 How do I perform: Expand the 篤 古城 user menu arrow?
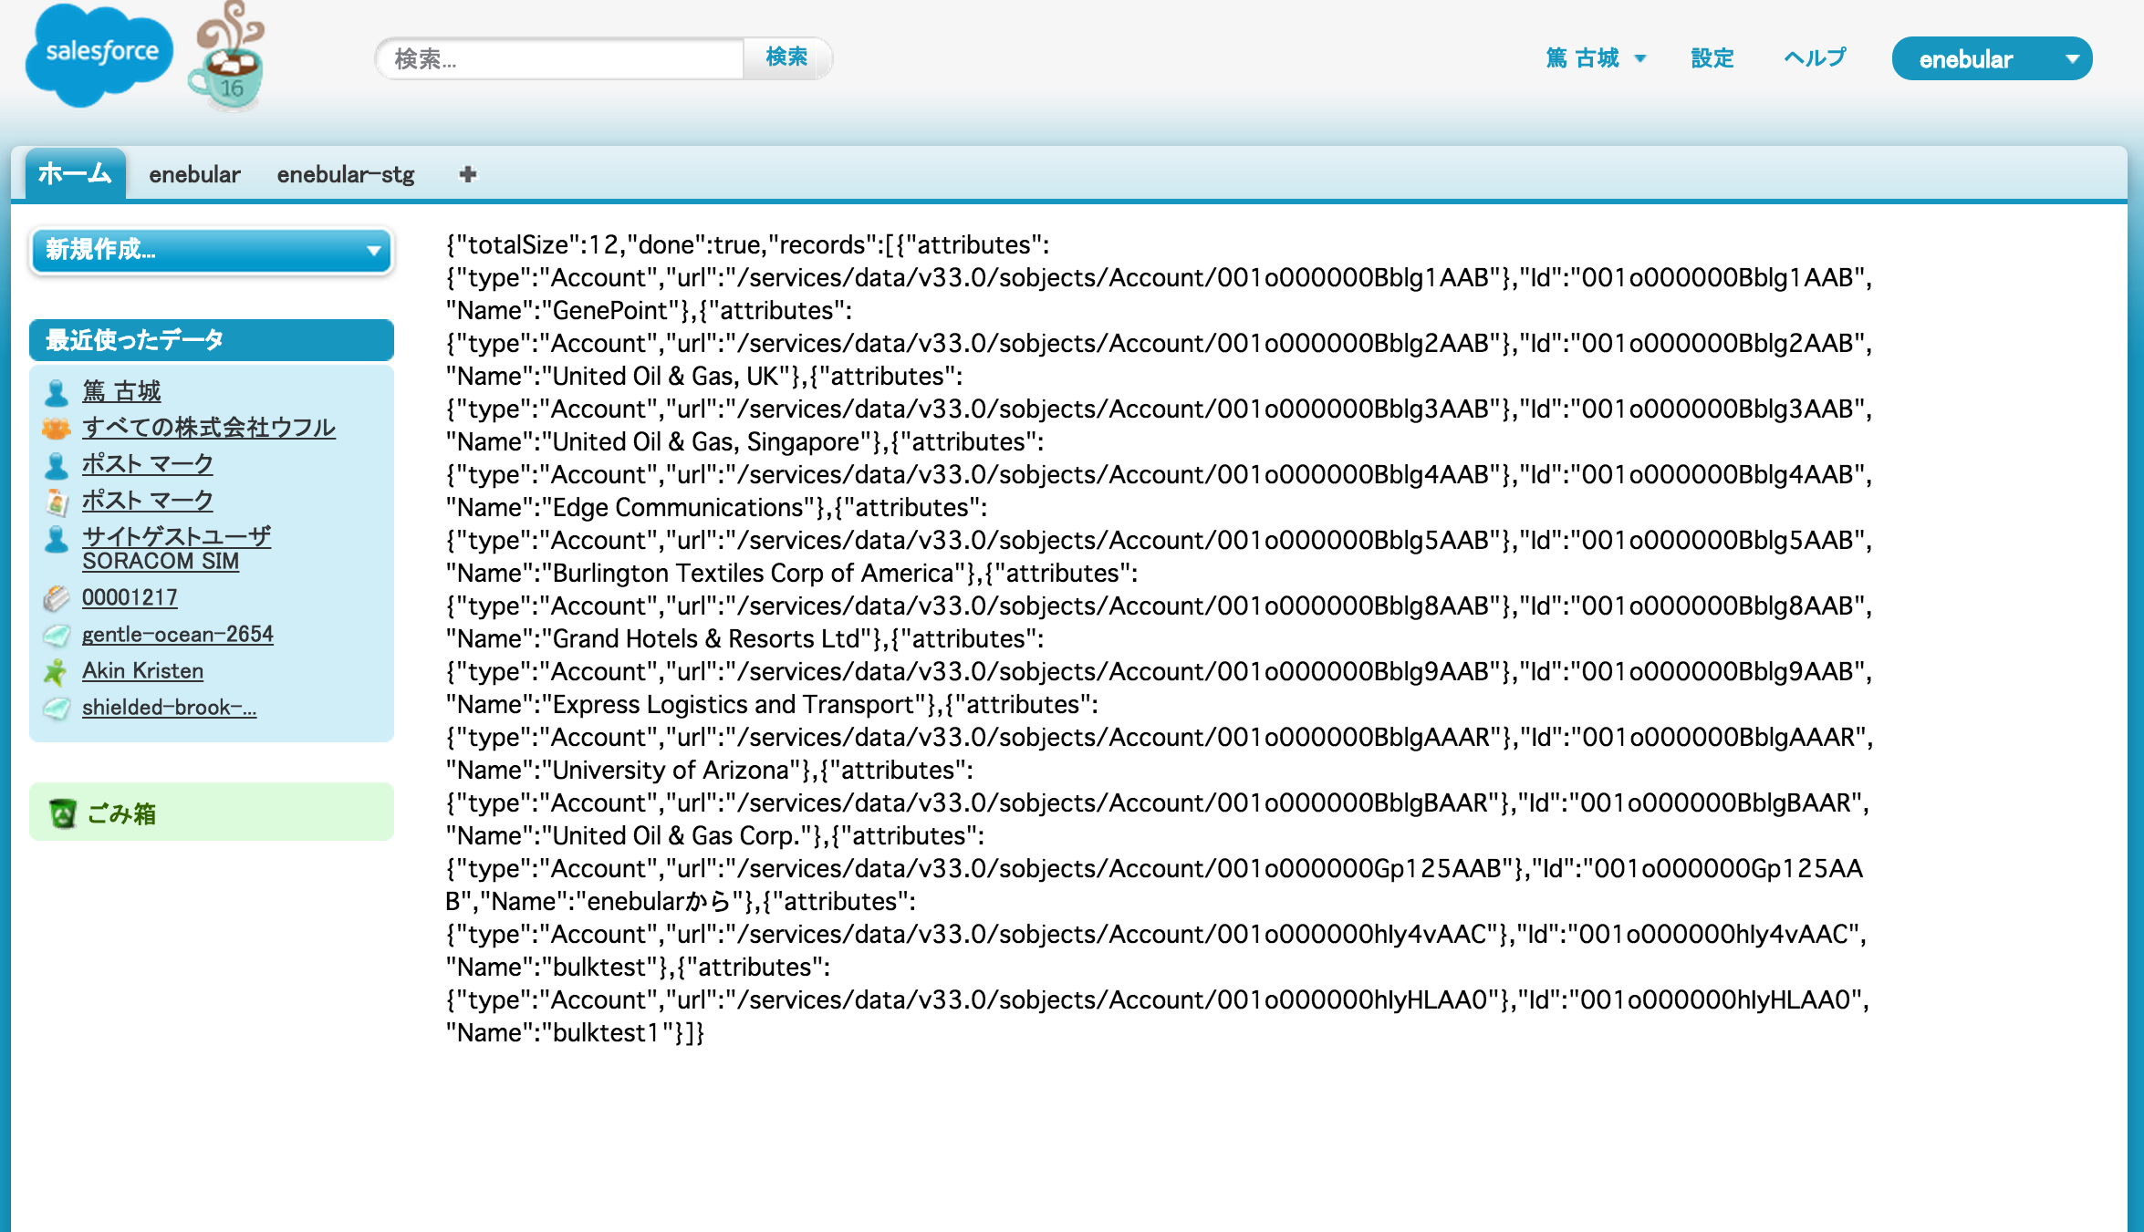(x=1640, y=58)
